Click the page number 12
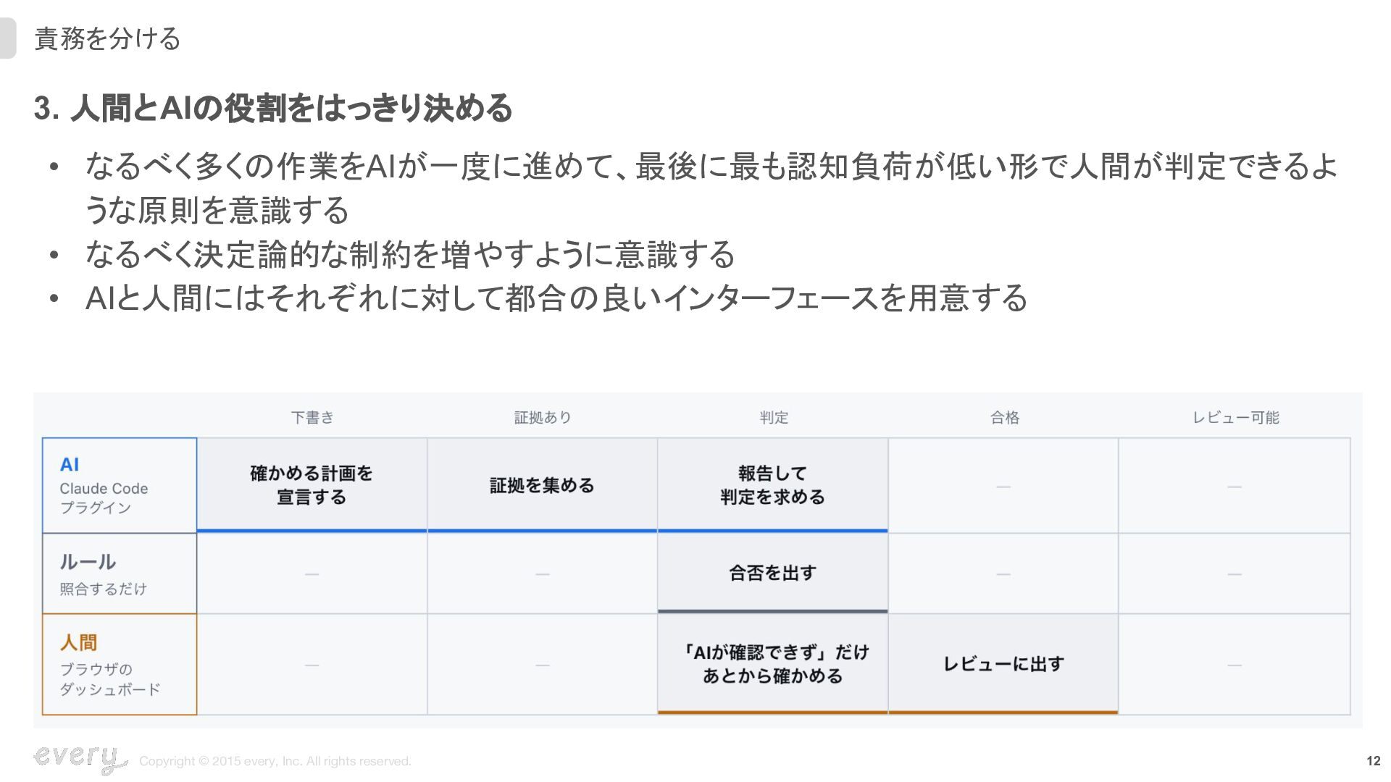Viewport: 1391px width, 782px height. coord(1373,761)
